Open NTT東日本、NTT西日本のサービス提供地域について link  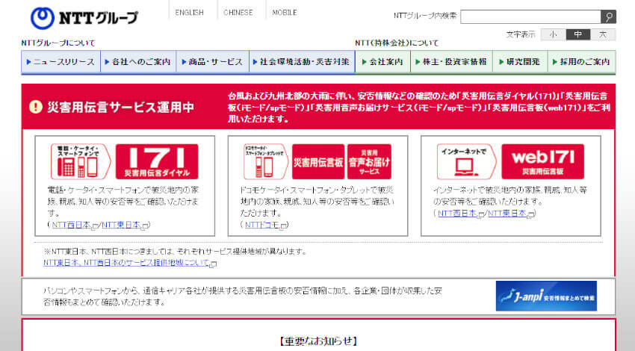click(126, 263)
